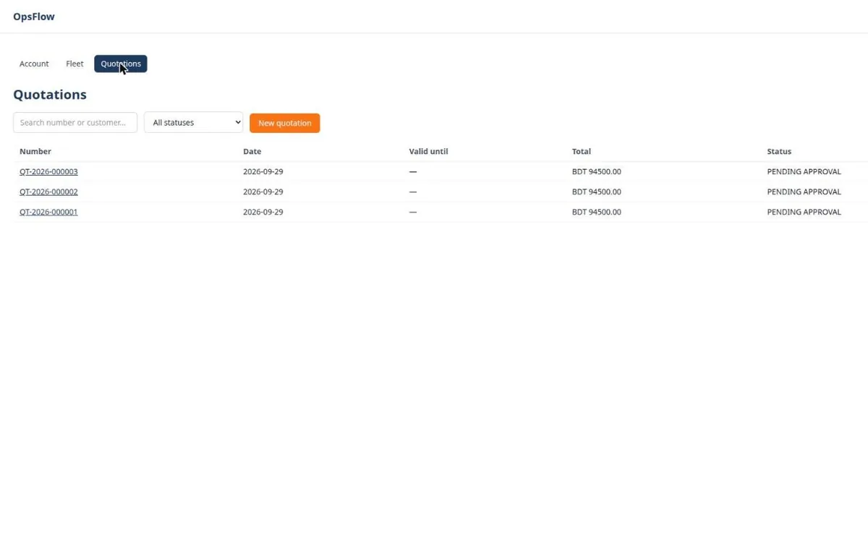Image resolution: width=868 pixels, height=542 pixels.
Task: Click the OpsFlow brand title
Action: pyautogui.click(x=34, y=17)
